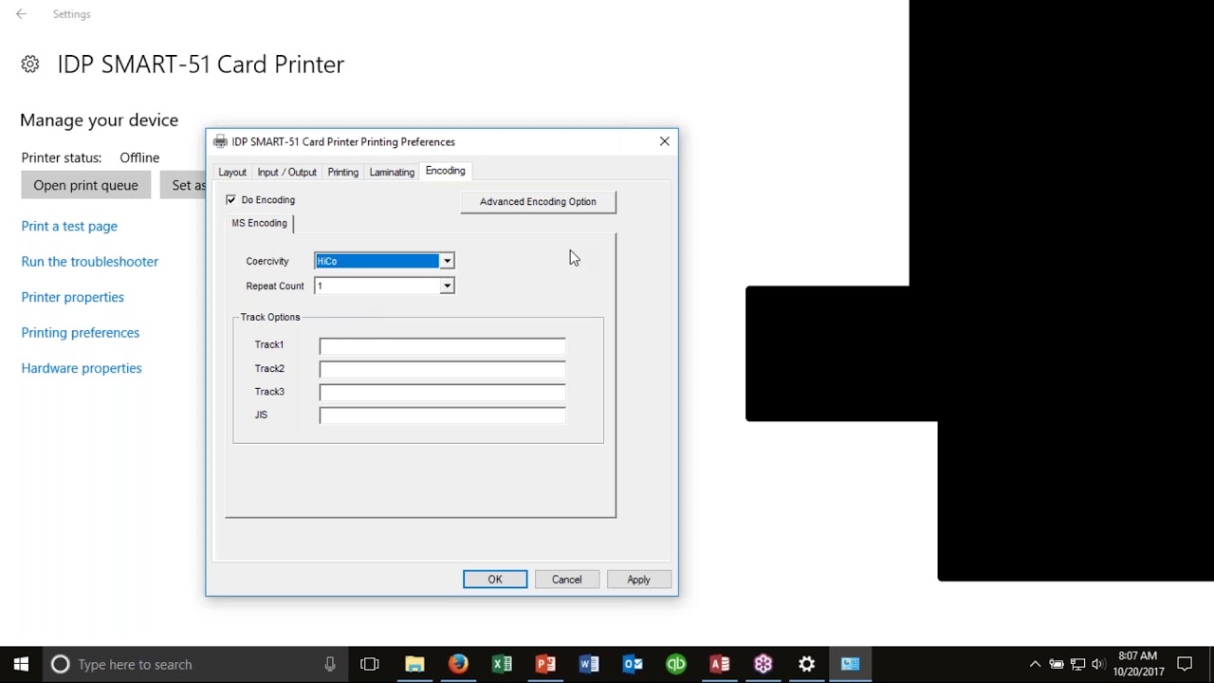Select the MS Encoding sub-tab
The image size is (1214, 683).
259,223
